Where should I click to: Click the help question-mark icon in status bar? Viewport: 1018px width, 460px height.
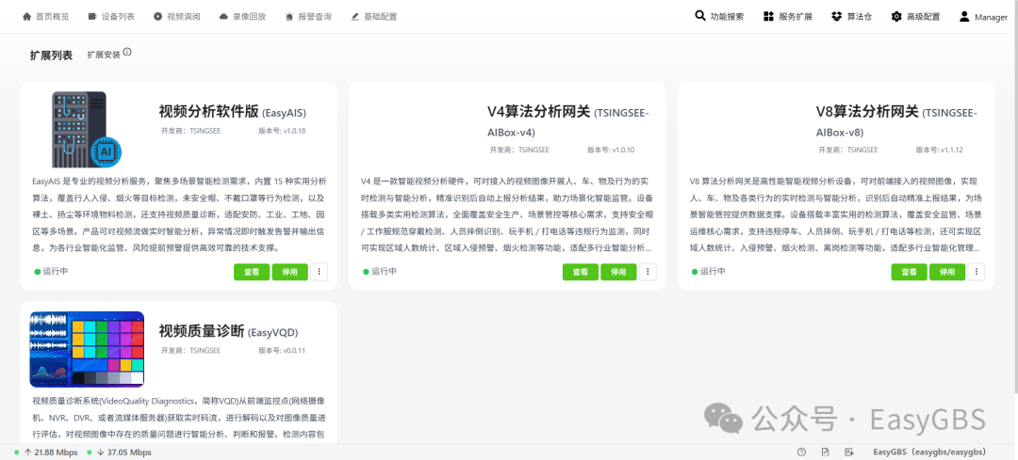[x=802, y=452]
